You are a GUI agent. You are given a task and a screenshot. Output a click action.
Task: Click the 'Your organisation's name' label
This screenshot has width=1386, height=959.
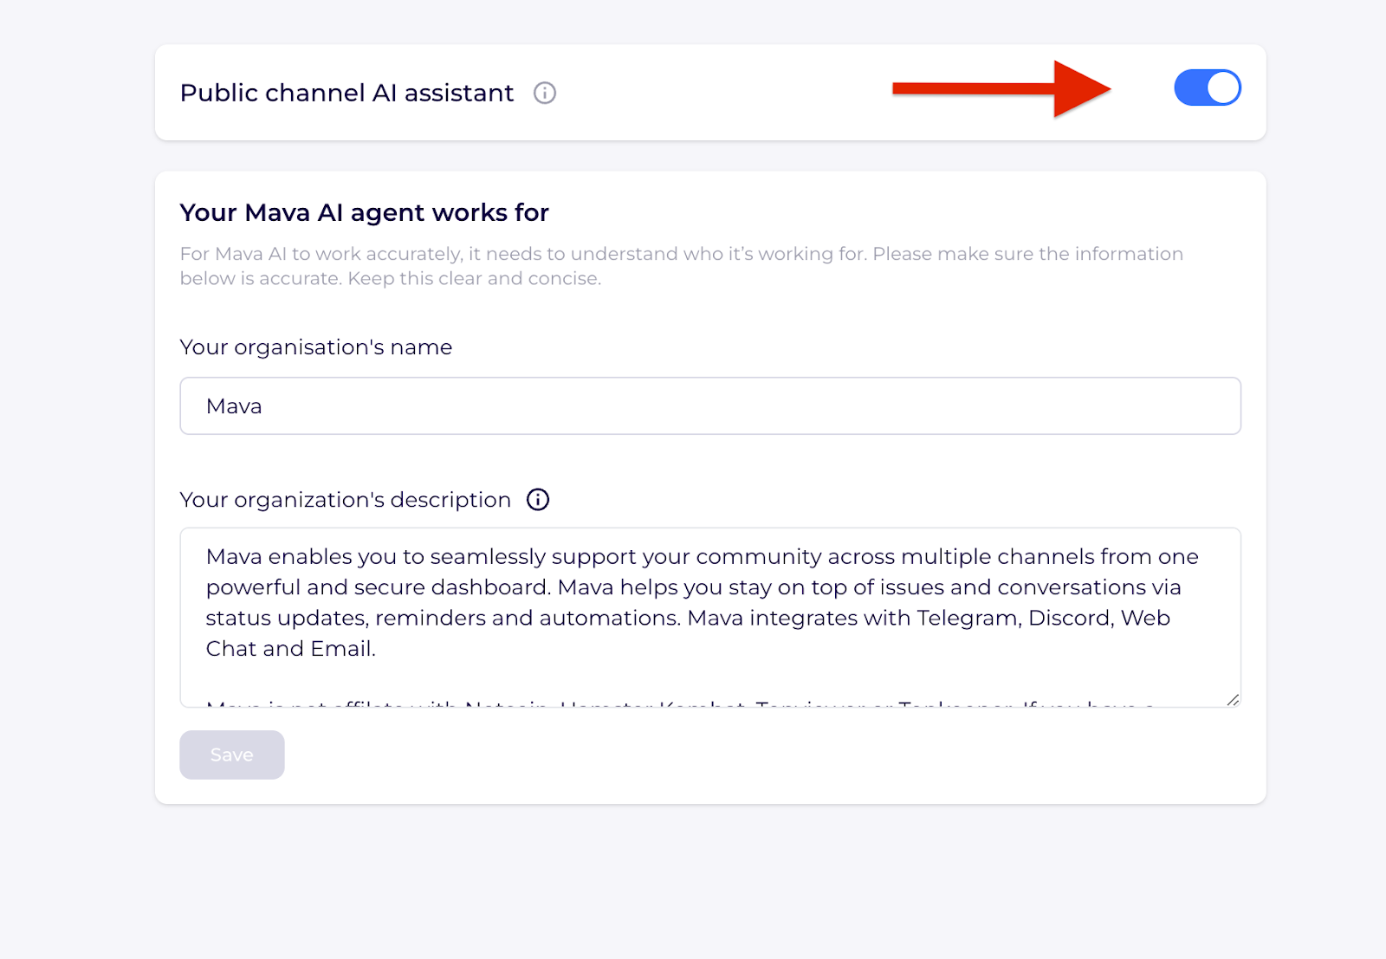tap(315, 347)
